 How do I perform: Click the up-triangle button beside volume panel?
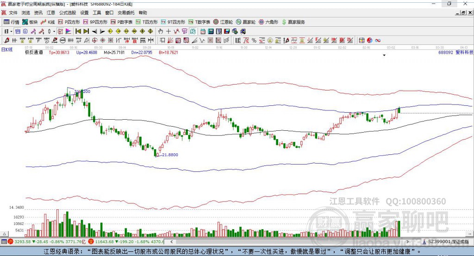[4, 234]
